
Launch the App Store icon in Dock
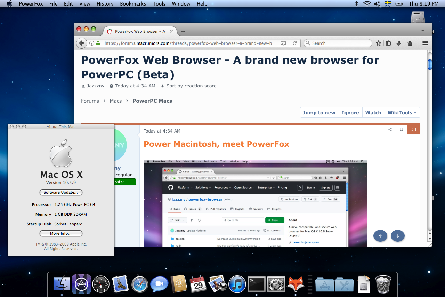coord(81,284)
